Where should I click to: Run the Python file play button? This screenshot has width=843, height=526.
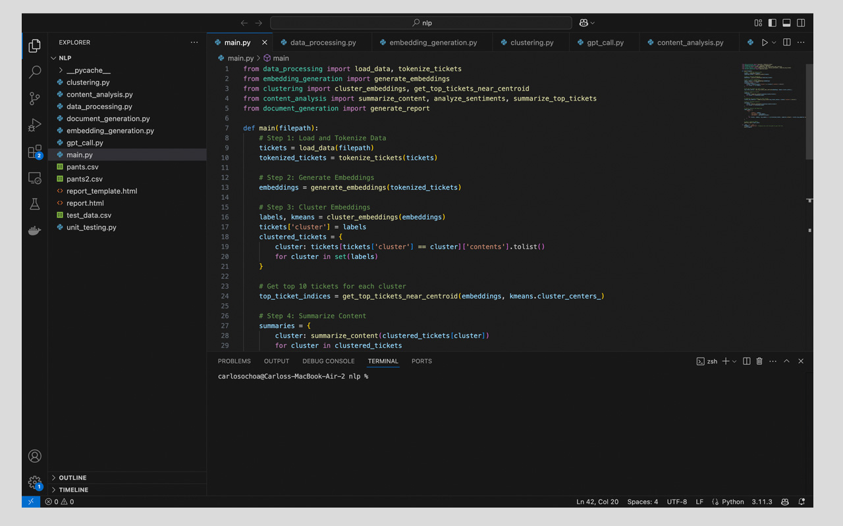(765, 43)
